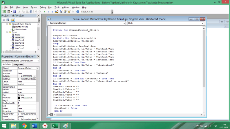Screen dimensions: 230x129
Task: Collapse the Forms folder in project tree
Action: (7, 32)
